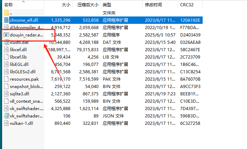Click the date 2021/6/19 7:23
The height and width of the screenshot is (149, 247).
click(160, 94)
